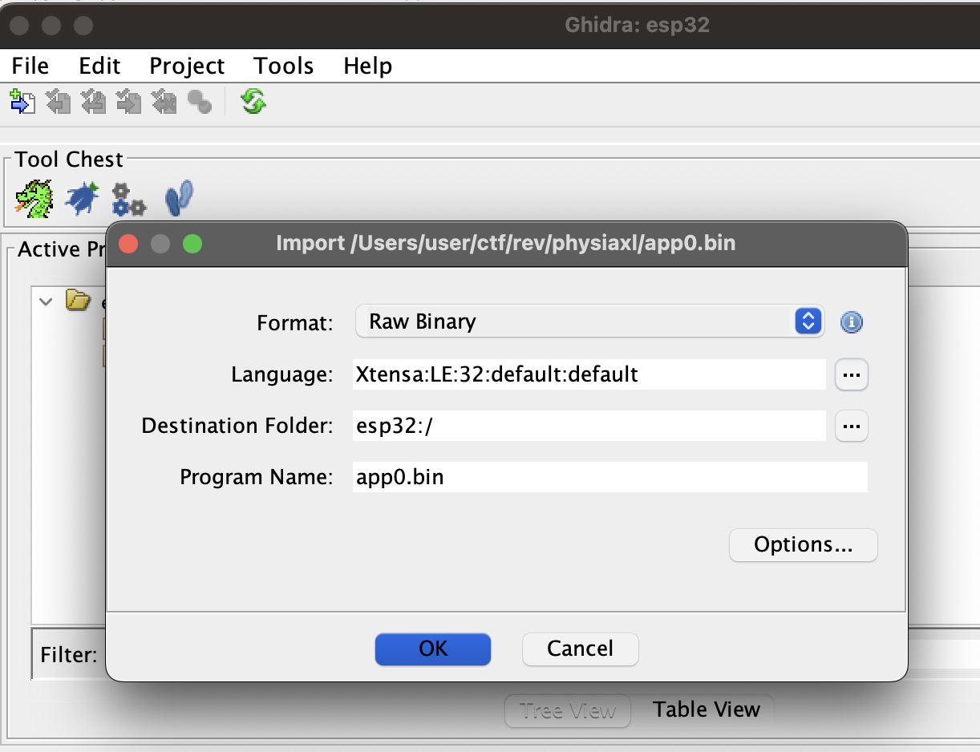The height and width of the screenshot is (752, 980).
Task: Refresh the project with the green refresh icon
Action: (x=252, y=102)
